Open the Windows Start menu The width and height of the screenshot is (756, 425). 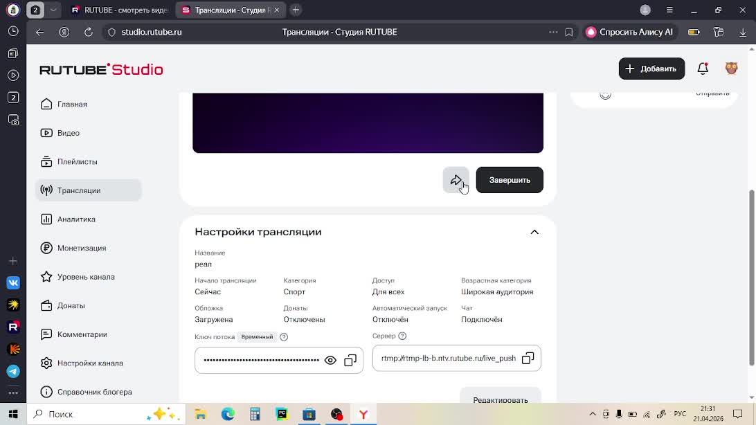pyautogui.click(x=13, y=414)
